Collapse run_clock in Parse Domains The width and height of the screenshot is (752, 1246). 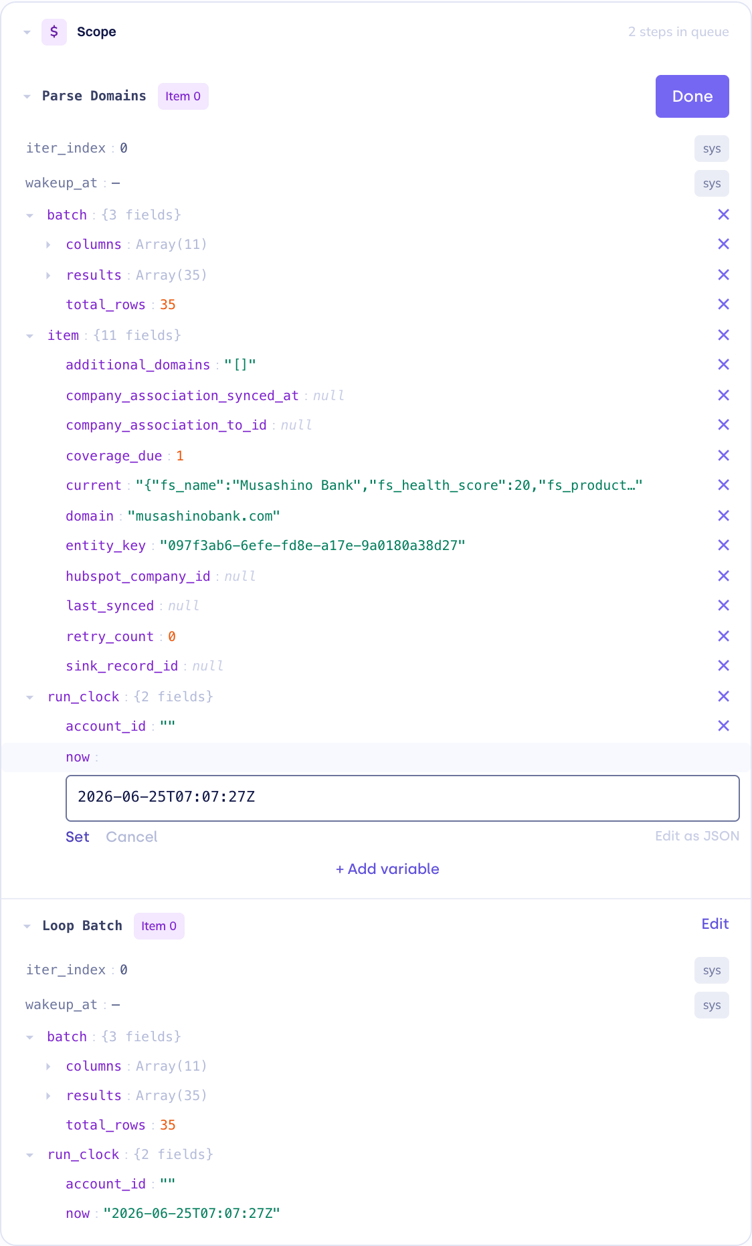coord(29,697)
